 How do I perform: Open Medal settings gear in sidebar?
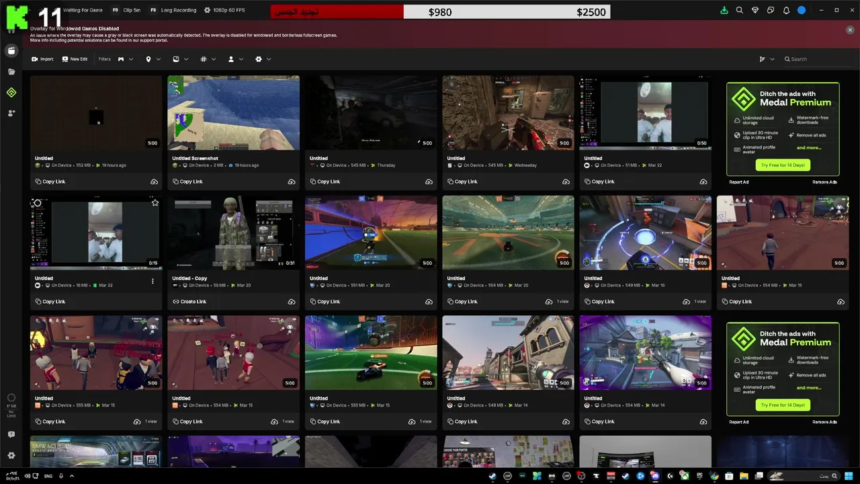point(11,455)
